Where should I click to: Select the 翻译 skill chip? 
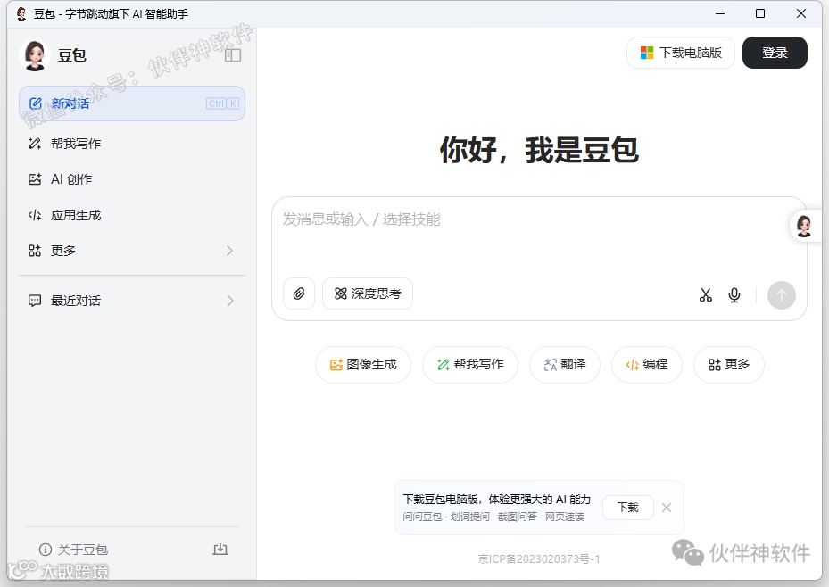coord(565,365)
